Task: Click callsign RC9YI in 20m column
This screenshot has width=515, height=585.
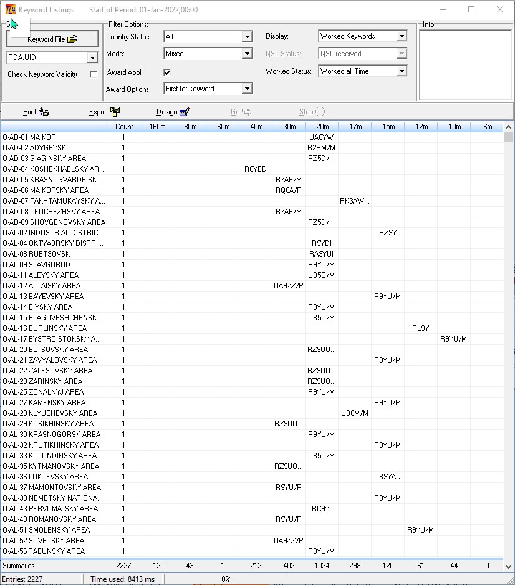Action: coord(321,509)
